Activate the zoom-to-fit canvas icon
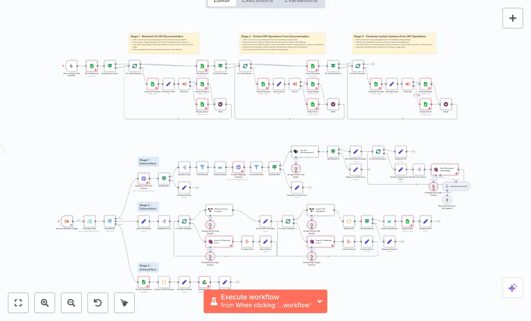This screenshot has width=531, height=321. 18,303
